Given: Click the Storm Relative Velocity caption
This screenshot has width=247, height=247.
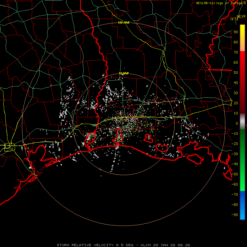Looking at the screenshot, I should pyautogui.click(x=123, y=245).
